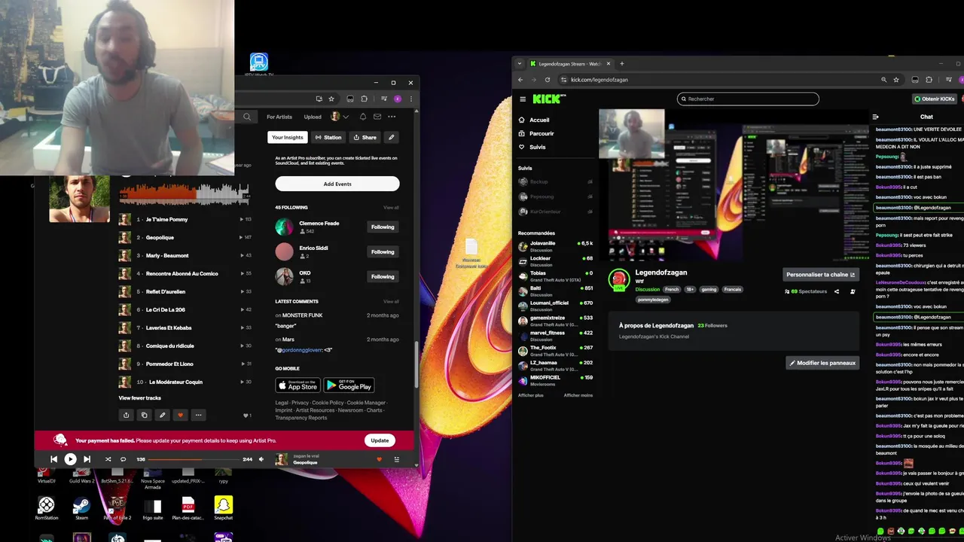Image resolution: width=964 pixels, height=542 pixels.
Task: Open Kick tab search dropdown arrow
Action: coord(519,64)
